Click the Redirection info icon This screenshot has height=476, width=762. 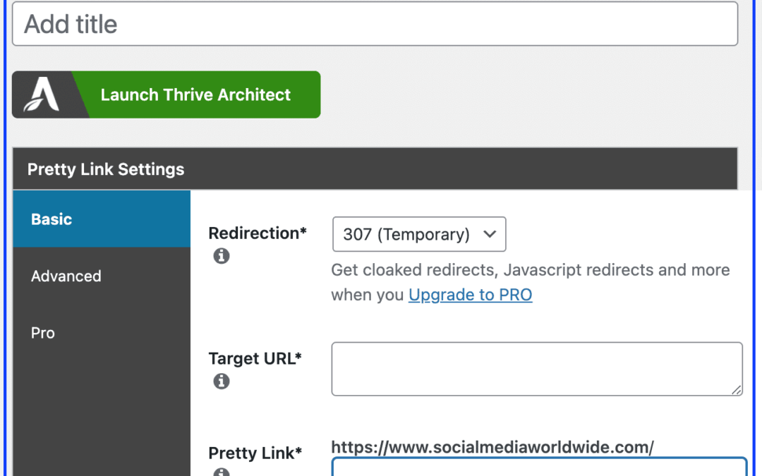[x=221, y=255]
